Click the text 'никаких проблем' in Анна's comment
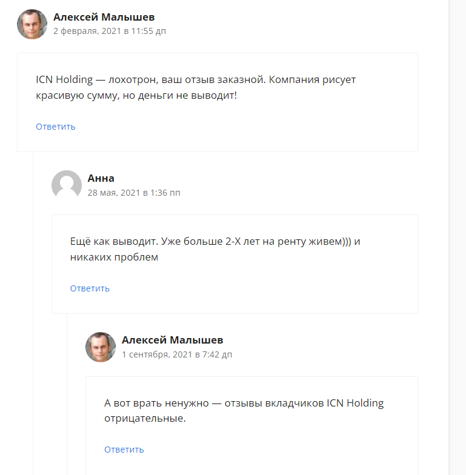This screenshot has width=466, height=475. coord(114,257)
